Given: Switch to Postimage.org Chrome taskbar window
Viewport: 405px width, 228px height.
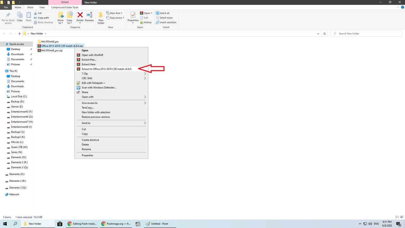Looking at the screenshot, I should (116, 224).
